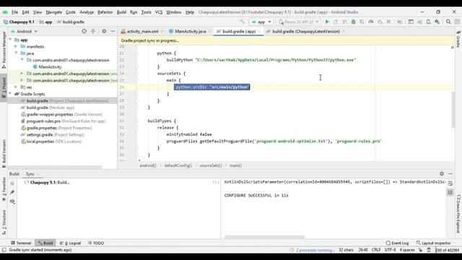Click the Make Project hammer icon
Image resolution: width=462 pixels, height=260 pixels.
pyautogui.click(x=243, y=22)
